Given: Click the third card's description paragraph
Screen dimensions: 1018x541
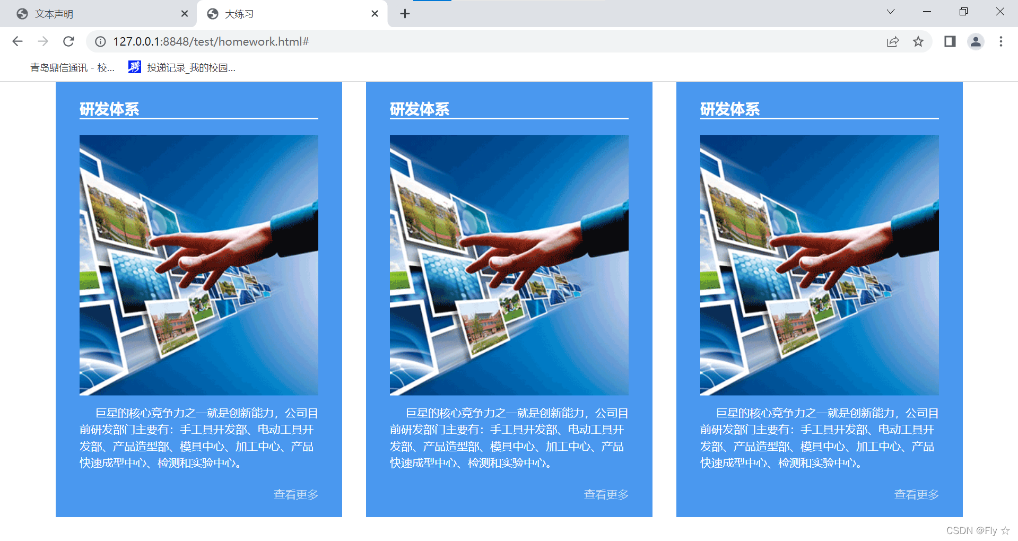Looking at the screenshot, I should (x=820, y=438).
